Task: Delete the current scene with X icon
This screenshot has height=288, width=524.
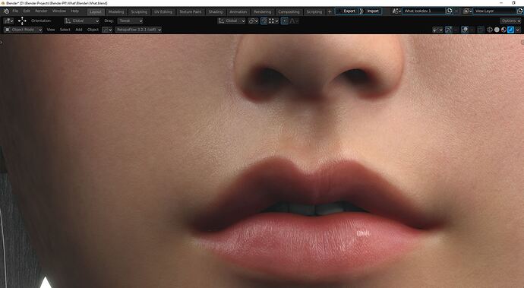Action: tap(456, 11)
